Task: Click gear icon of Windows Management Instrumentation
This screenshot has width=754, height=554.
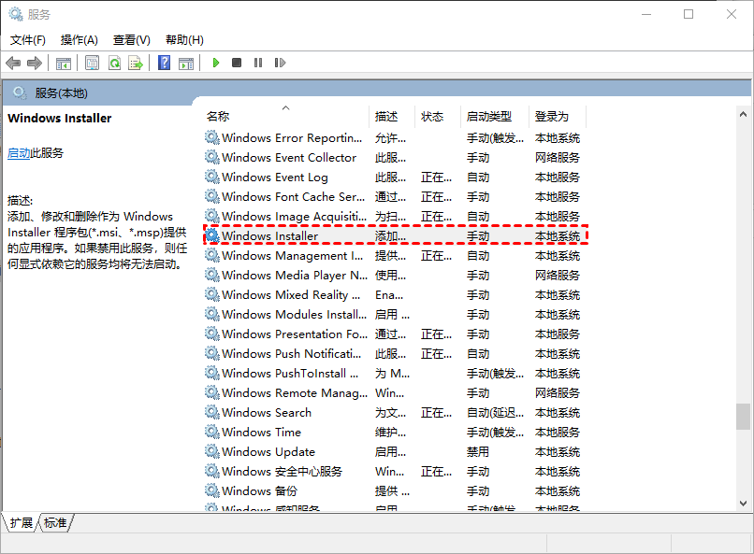Action: click(x=212, y=255)
